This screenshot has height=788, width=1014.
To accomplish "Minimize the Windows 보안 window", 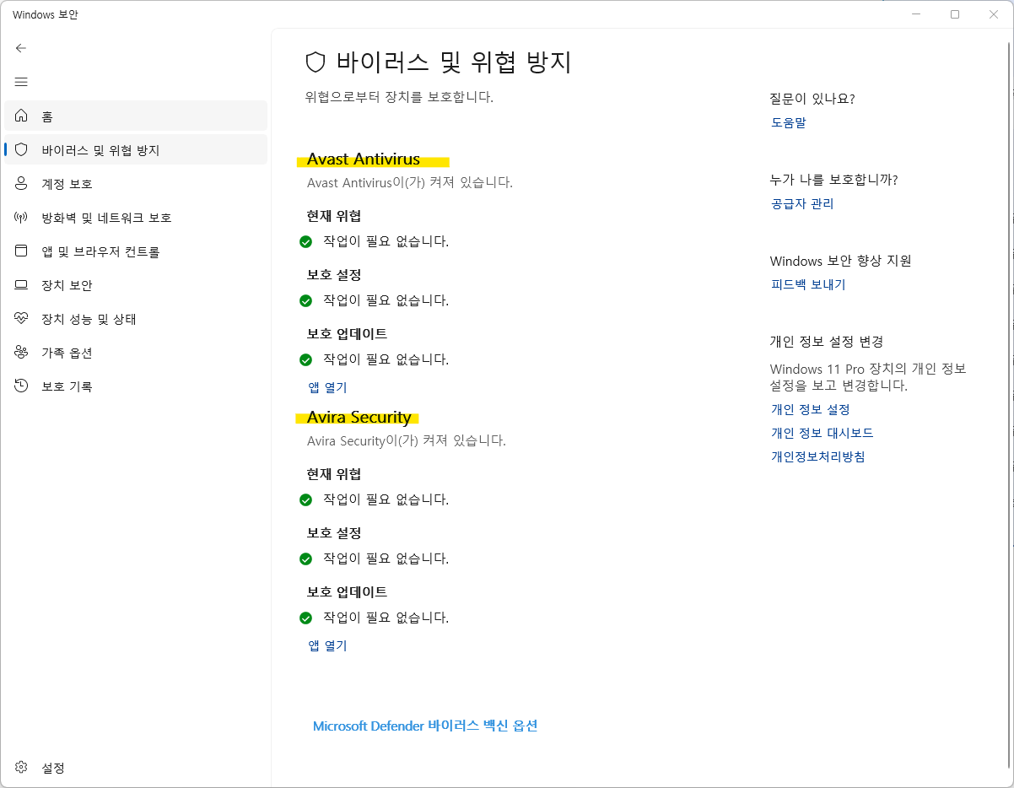I will (916, 14).
